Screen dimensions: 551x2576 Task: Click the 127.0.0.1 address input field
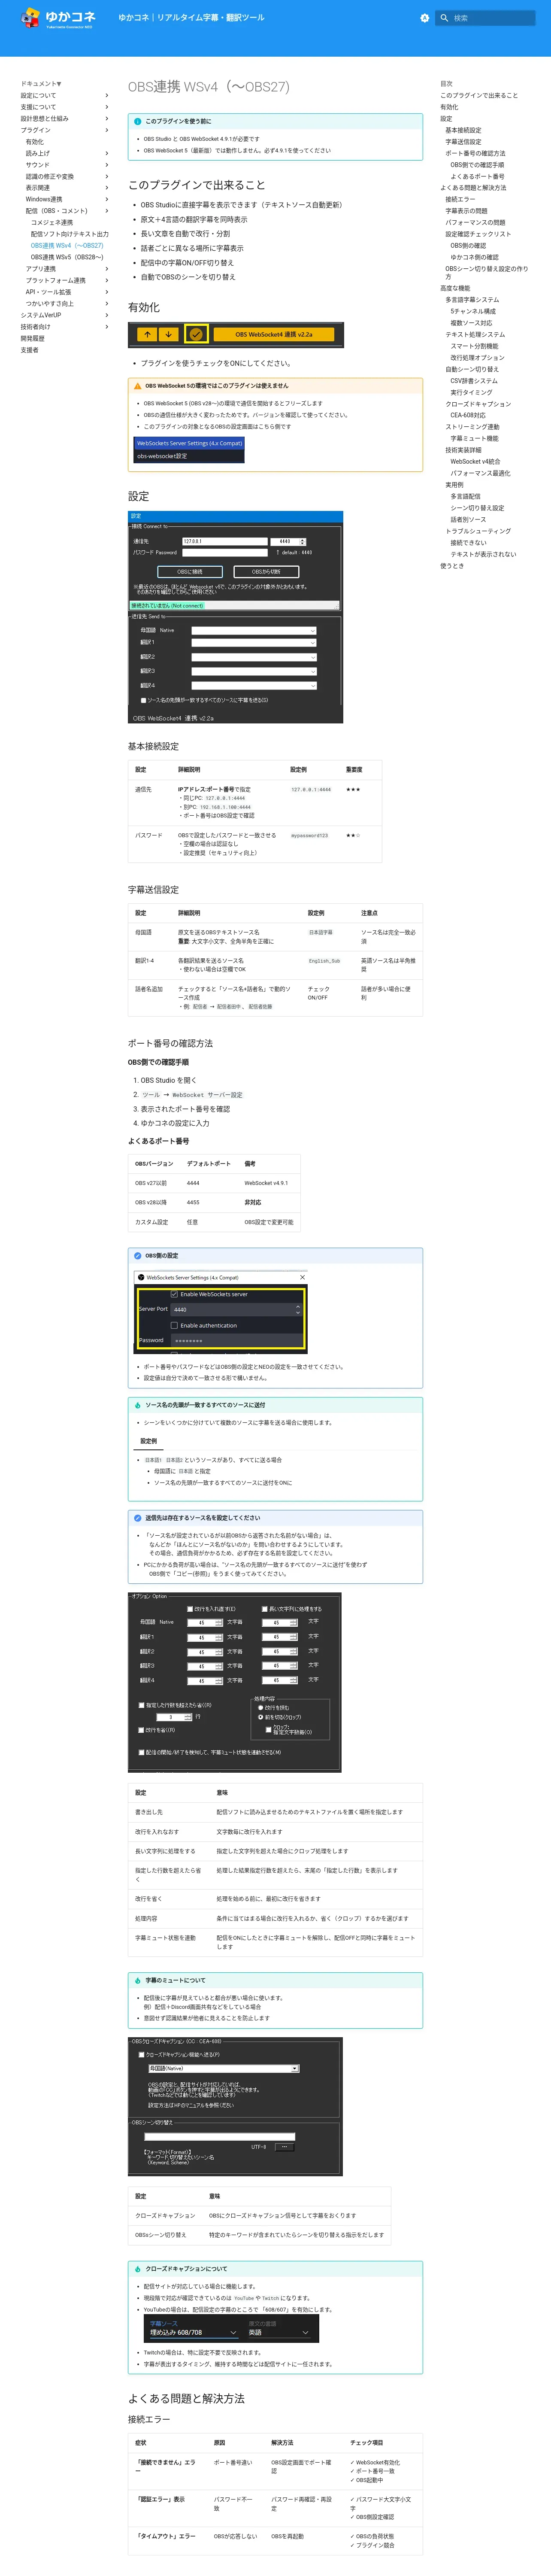click(224, 541)
